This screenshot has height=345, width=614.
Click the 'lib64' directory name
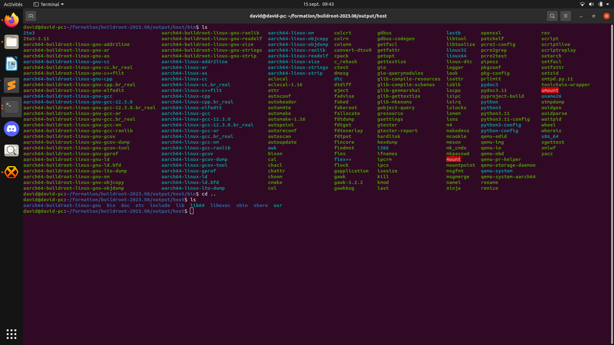click(197, 205)
